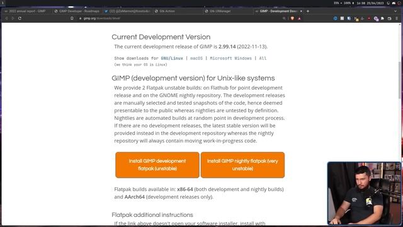Reload the current page
Screen dimensions: 403x227
pyautogui.click(x=20, y=18)
